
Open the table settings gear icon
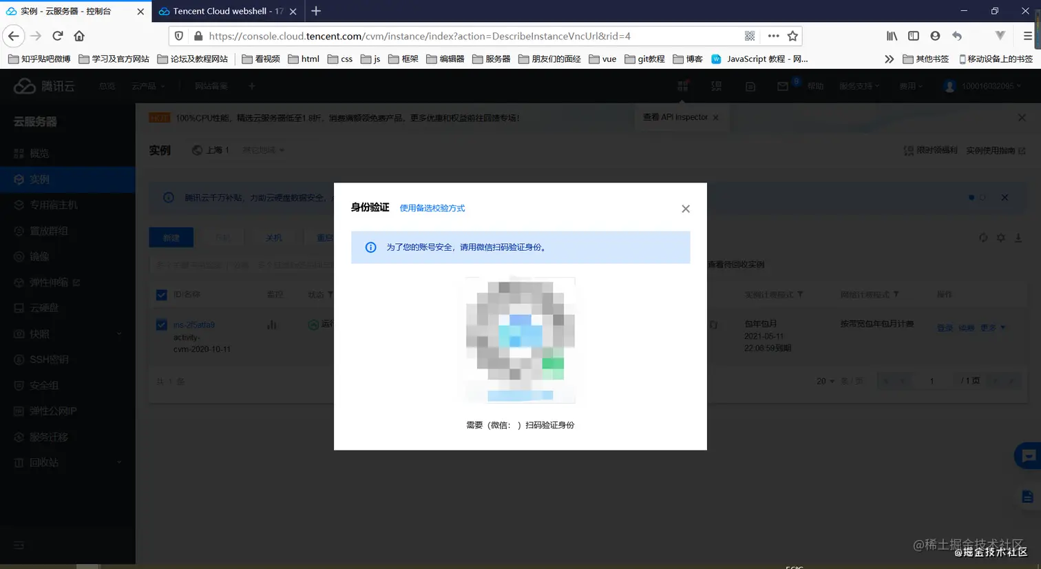coord(1000,238)
